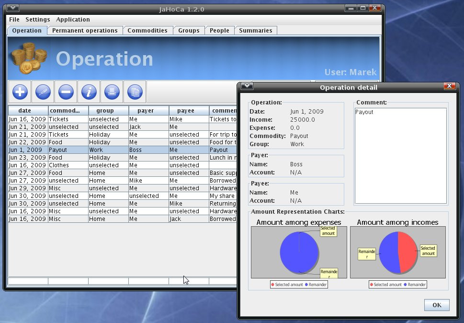Open operation info with the "i" icon
Image resolution: width=464 pixels, height=323 pixels.
pos(89,92)
